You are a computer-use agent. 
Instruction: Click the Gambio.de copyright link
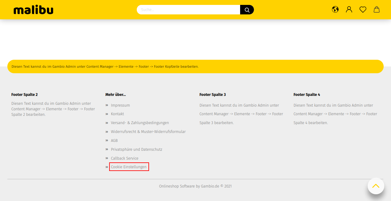(210, 186)
